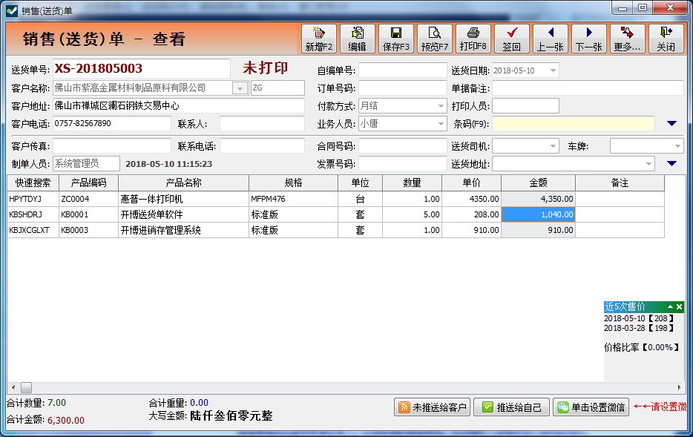Click the 备注 column header
Image resolution: width=693 pixels, height=437 pixels.
(620, 183)
